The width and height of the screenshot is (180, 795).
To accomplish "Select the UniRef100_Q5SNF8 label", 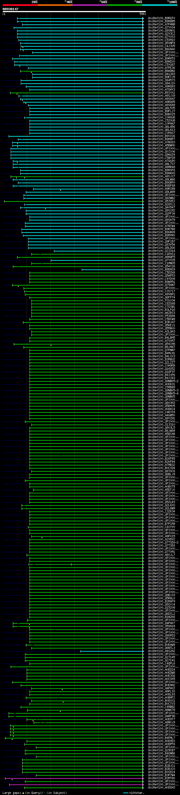I will [x=161, y=43].
